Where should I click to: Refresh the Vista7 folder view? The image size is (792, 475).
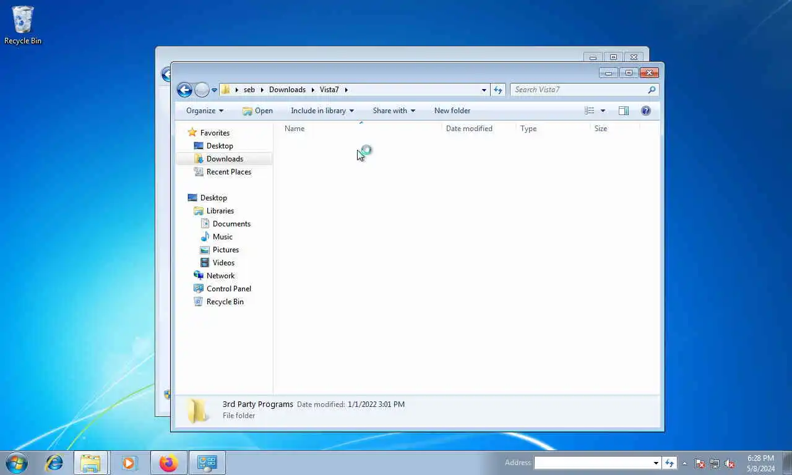[498, 90]
